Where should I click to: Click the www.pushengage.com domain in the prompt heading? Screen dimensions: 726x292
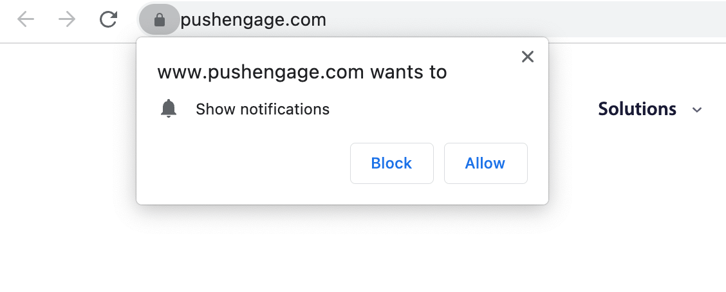tap(261, 72)
